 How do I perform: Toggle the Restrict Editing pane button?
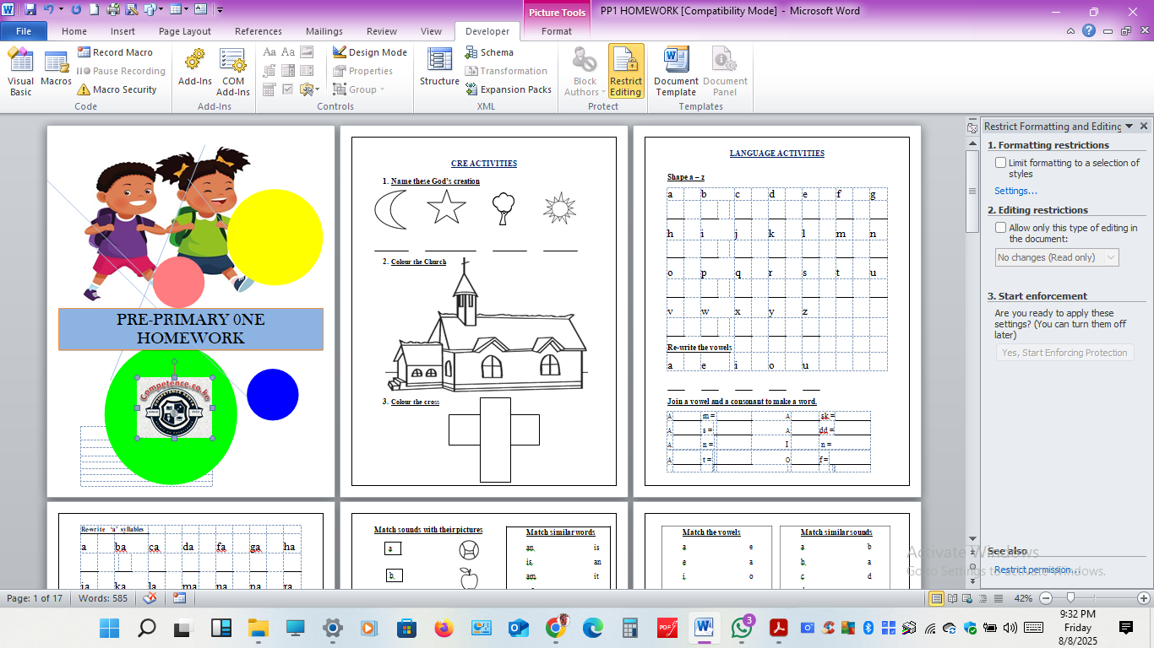coord(626,72)
